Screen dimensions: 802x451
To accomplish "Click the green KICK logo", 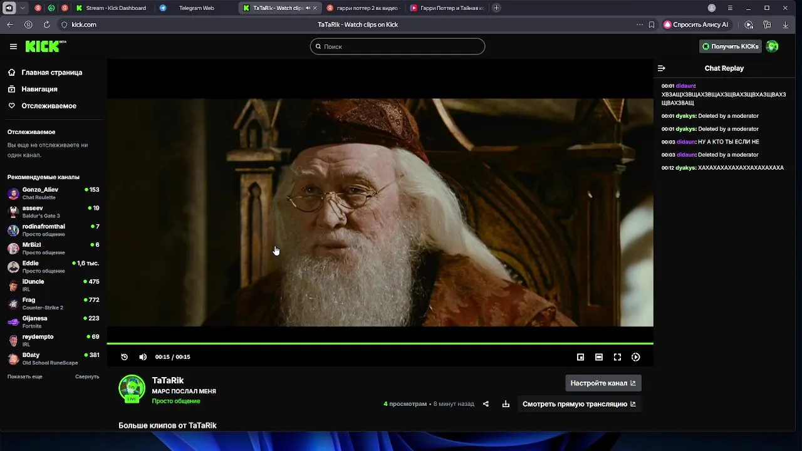I will click(46, 46).
